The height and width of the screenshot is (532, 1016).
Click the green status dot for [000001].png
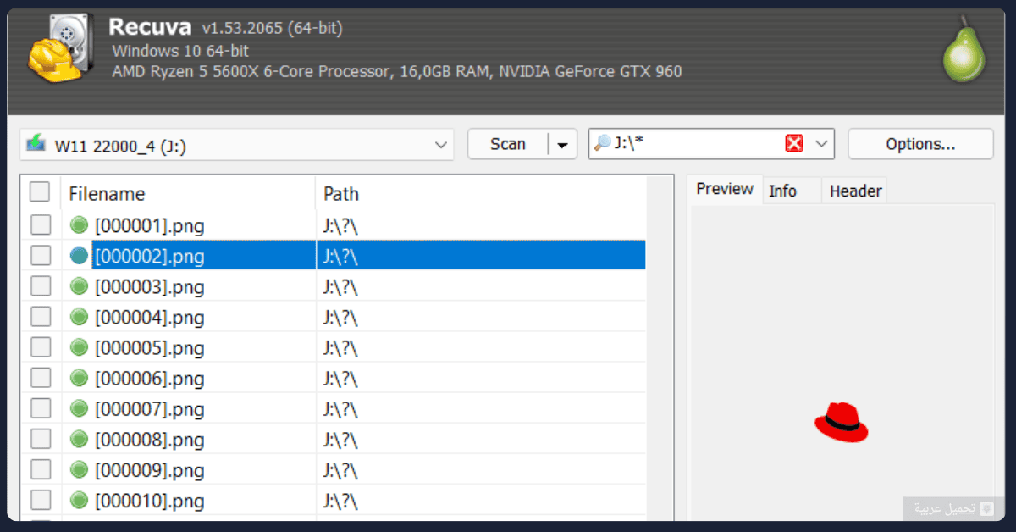click(79, 225)
